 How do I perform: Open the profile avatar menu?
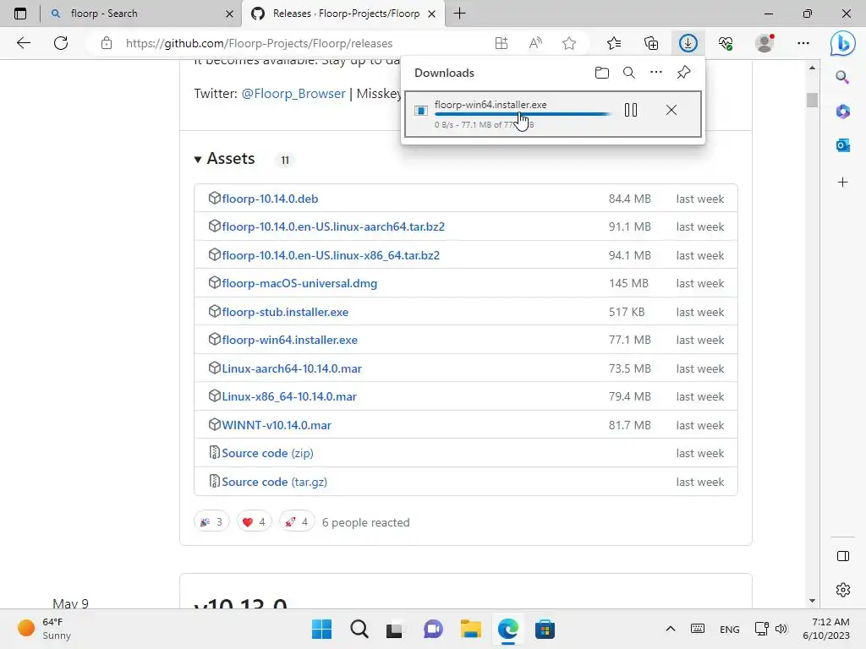pyautogui.click(x=765, y=43)
